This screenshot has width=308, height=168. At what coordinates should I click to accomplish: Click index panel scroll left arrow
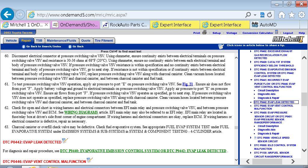248,161
